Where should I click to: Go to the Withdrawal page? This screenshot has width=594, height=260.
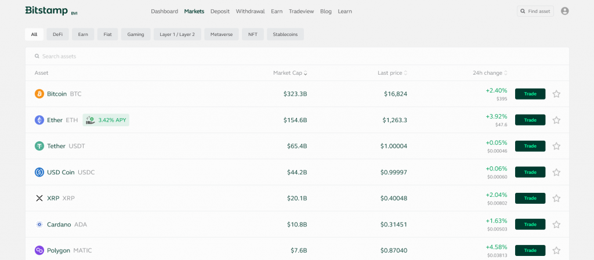point(251,12)
